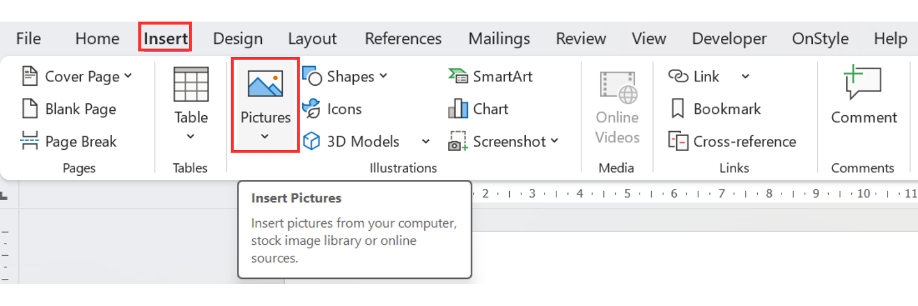Click the Pictures image icon
The width and height of the screenshot is (918, 306).
point(265,84)
